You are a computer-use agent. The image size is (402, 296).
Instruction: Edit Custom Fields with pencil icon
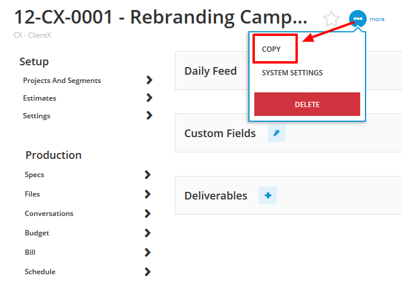coord(277,133)
